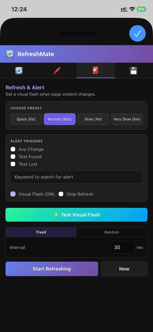Select the pencil markup tab icon

pyautogui.click(x=57, y=70)
